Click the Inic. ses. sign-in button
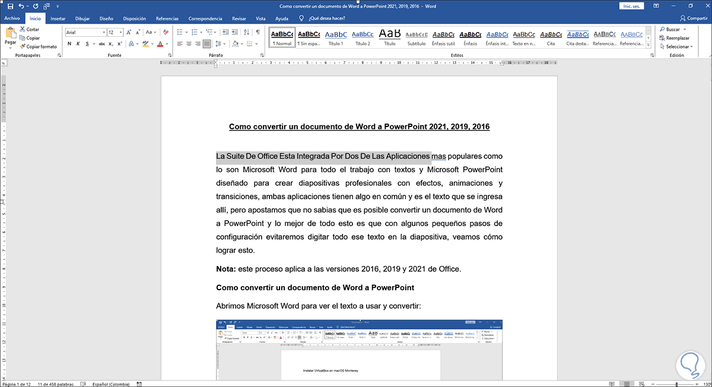This screenshot has width=712, height=387. 632,6
